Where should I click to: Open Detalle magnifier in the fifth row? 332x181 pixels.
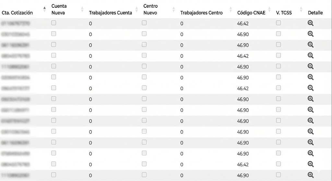(310, 66)
